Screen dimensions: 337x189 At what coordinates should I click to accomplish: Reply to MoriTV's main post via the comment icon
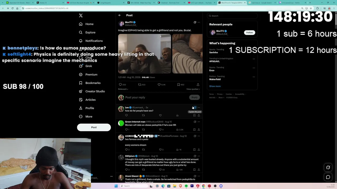120,85
